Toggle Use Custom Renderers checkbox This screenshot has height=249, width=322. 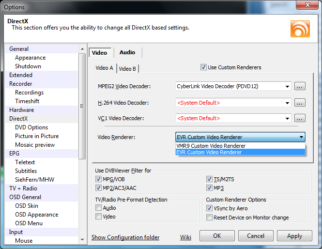click(x=203, y=67)
